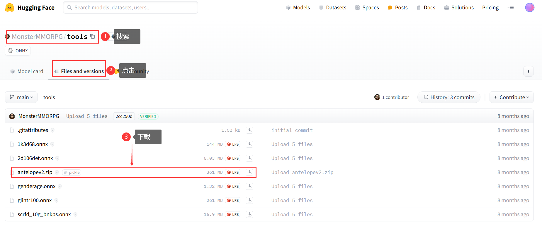Open the Posts page
Image resolution: width=542 pixels, height=241 pixels.
click(397, 8)
